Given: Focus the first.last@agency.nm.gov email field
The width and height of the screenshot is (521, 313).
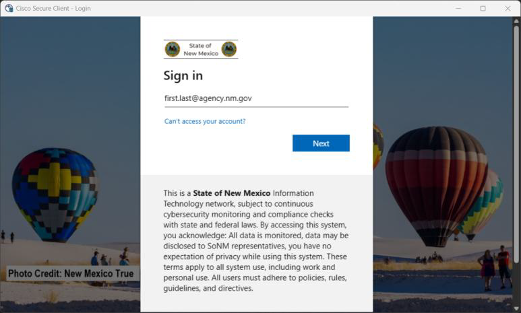Looking at the screenshot, I should pos(257,98).
